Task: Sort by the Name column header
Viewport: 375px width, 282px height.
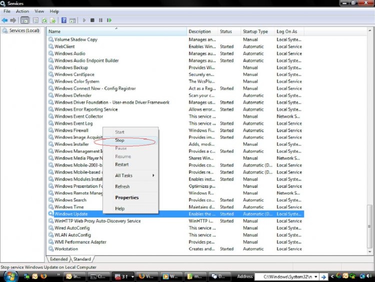Action: click(x=116, y=32)
